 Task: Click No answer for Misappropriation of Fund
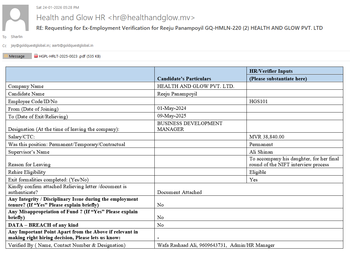point(161,217)
